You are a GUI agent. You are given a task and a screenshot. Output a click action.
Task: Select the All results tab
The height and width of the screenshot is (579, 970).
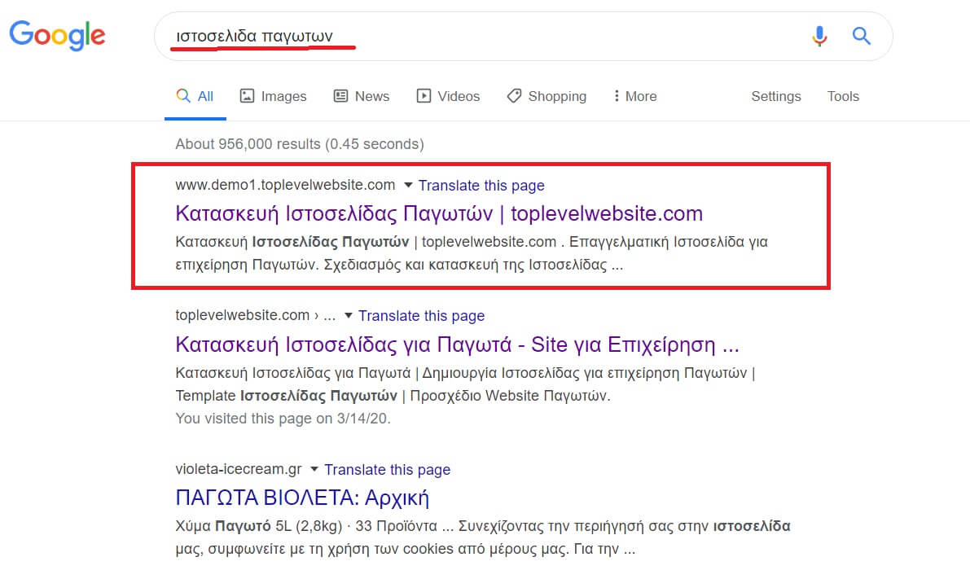click(x=195, y=96)
